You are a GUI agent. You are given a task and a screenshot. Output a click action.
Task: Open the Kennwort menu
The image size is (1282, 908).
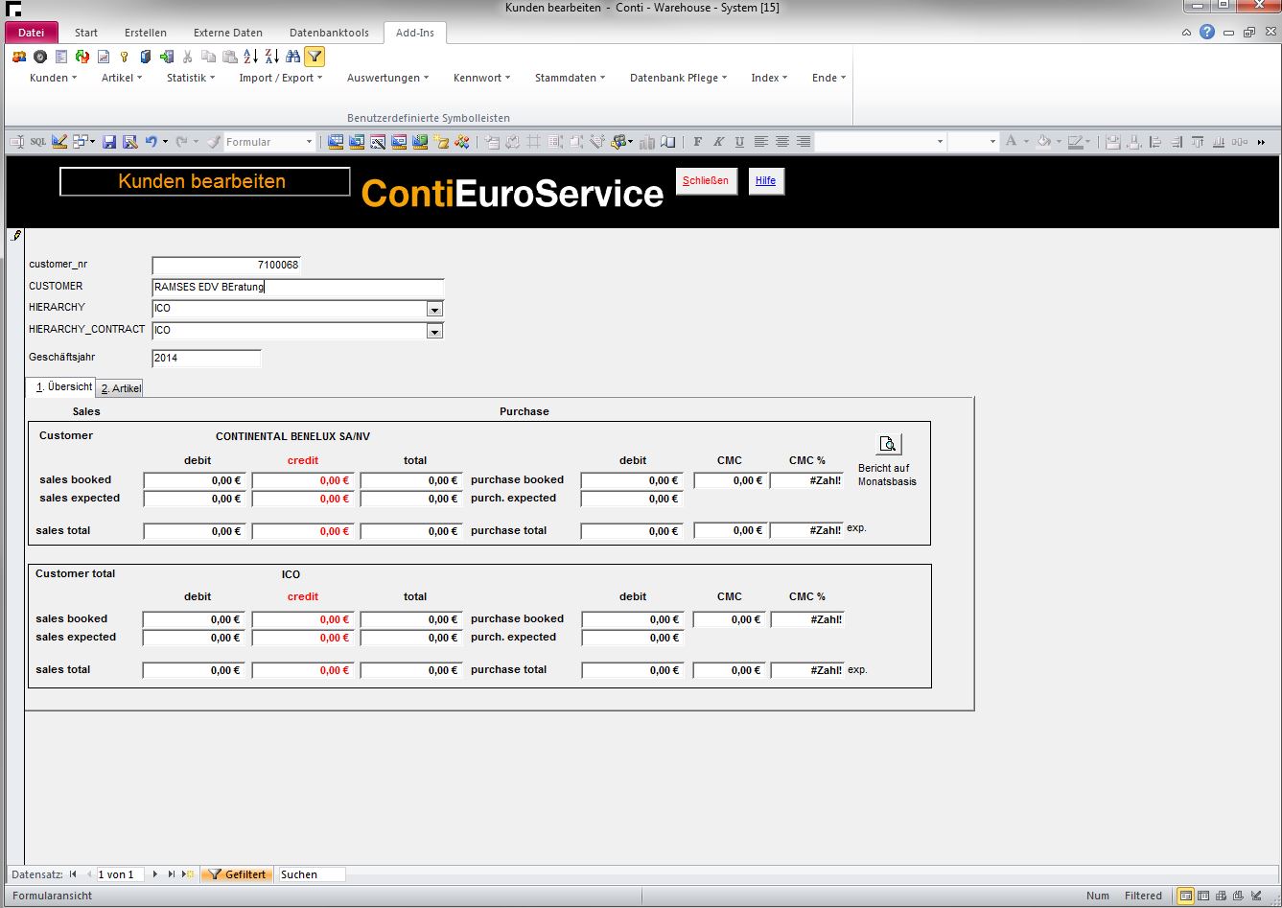[481, 78]
